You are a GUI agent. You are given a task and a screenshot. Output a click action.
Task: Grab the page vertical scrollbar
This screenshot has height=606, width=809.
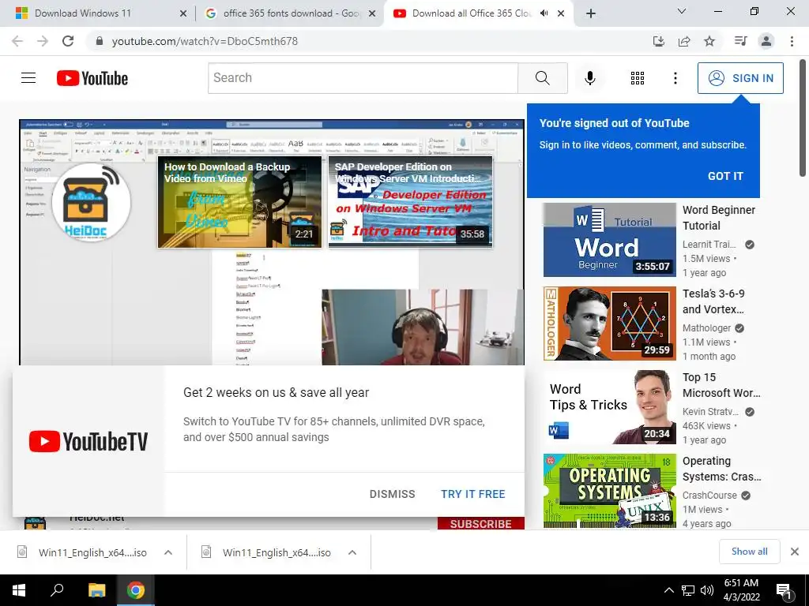click(x=803, y=118)
